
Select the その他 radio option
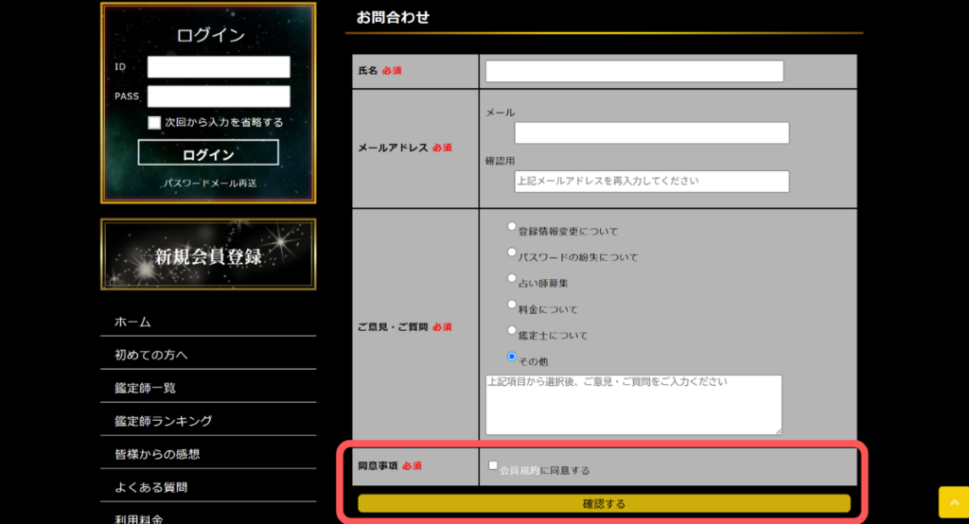click(512, 357)
